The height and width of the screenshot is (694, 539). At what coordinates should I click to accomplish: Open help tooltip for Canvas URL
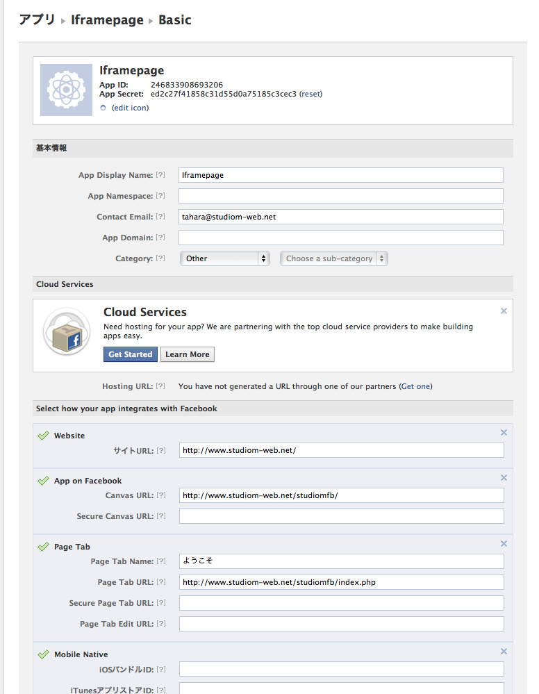(x=162, y=495)
